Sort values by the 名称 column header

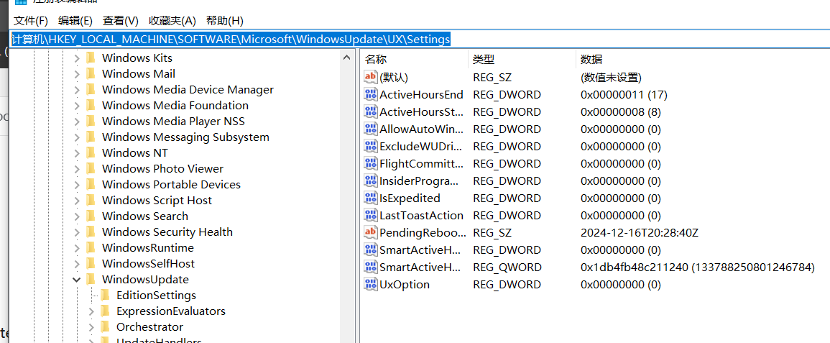(376, 60)
